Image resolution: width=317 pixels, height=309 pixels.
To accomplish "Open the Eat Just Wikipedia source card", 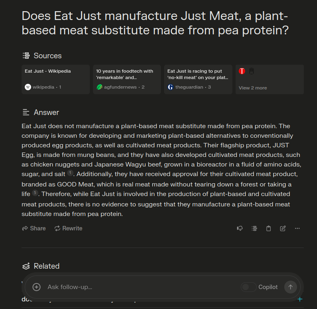I will pyautogui.click(x=55, y=79).
